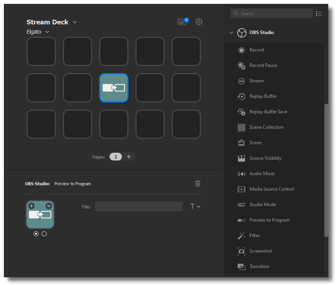Screen dimensions: 336x285
Task: Click the Filter magic wand icon
Action: (x=241, y=236)
